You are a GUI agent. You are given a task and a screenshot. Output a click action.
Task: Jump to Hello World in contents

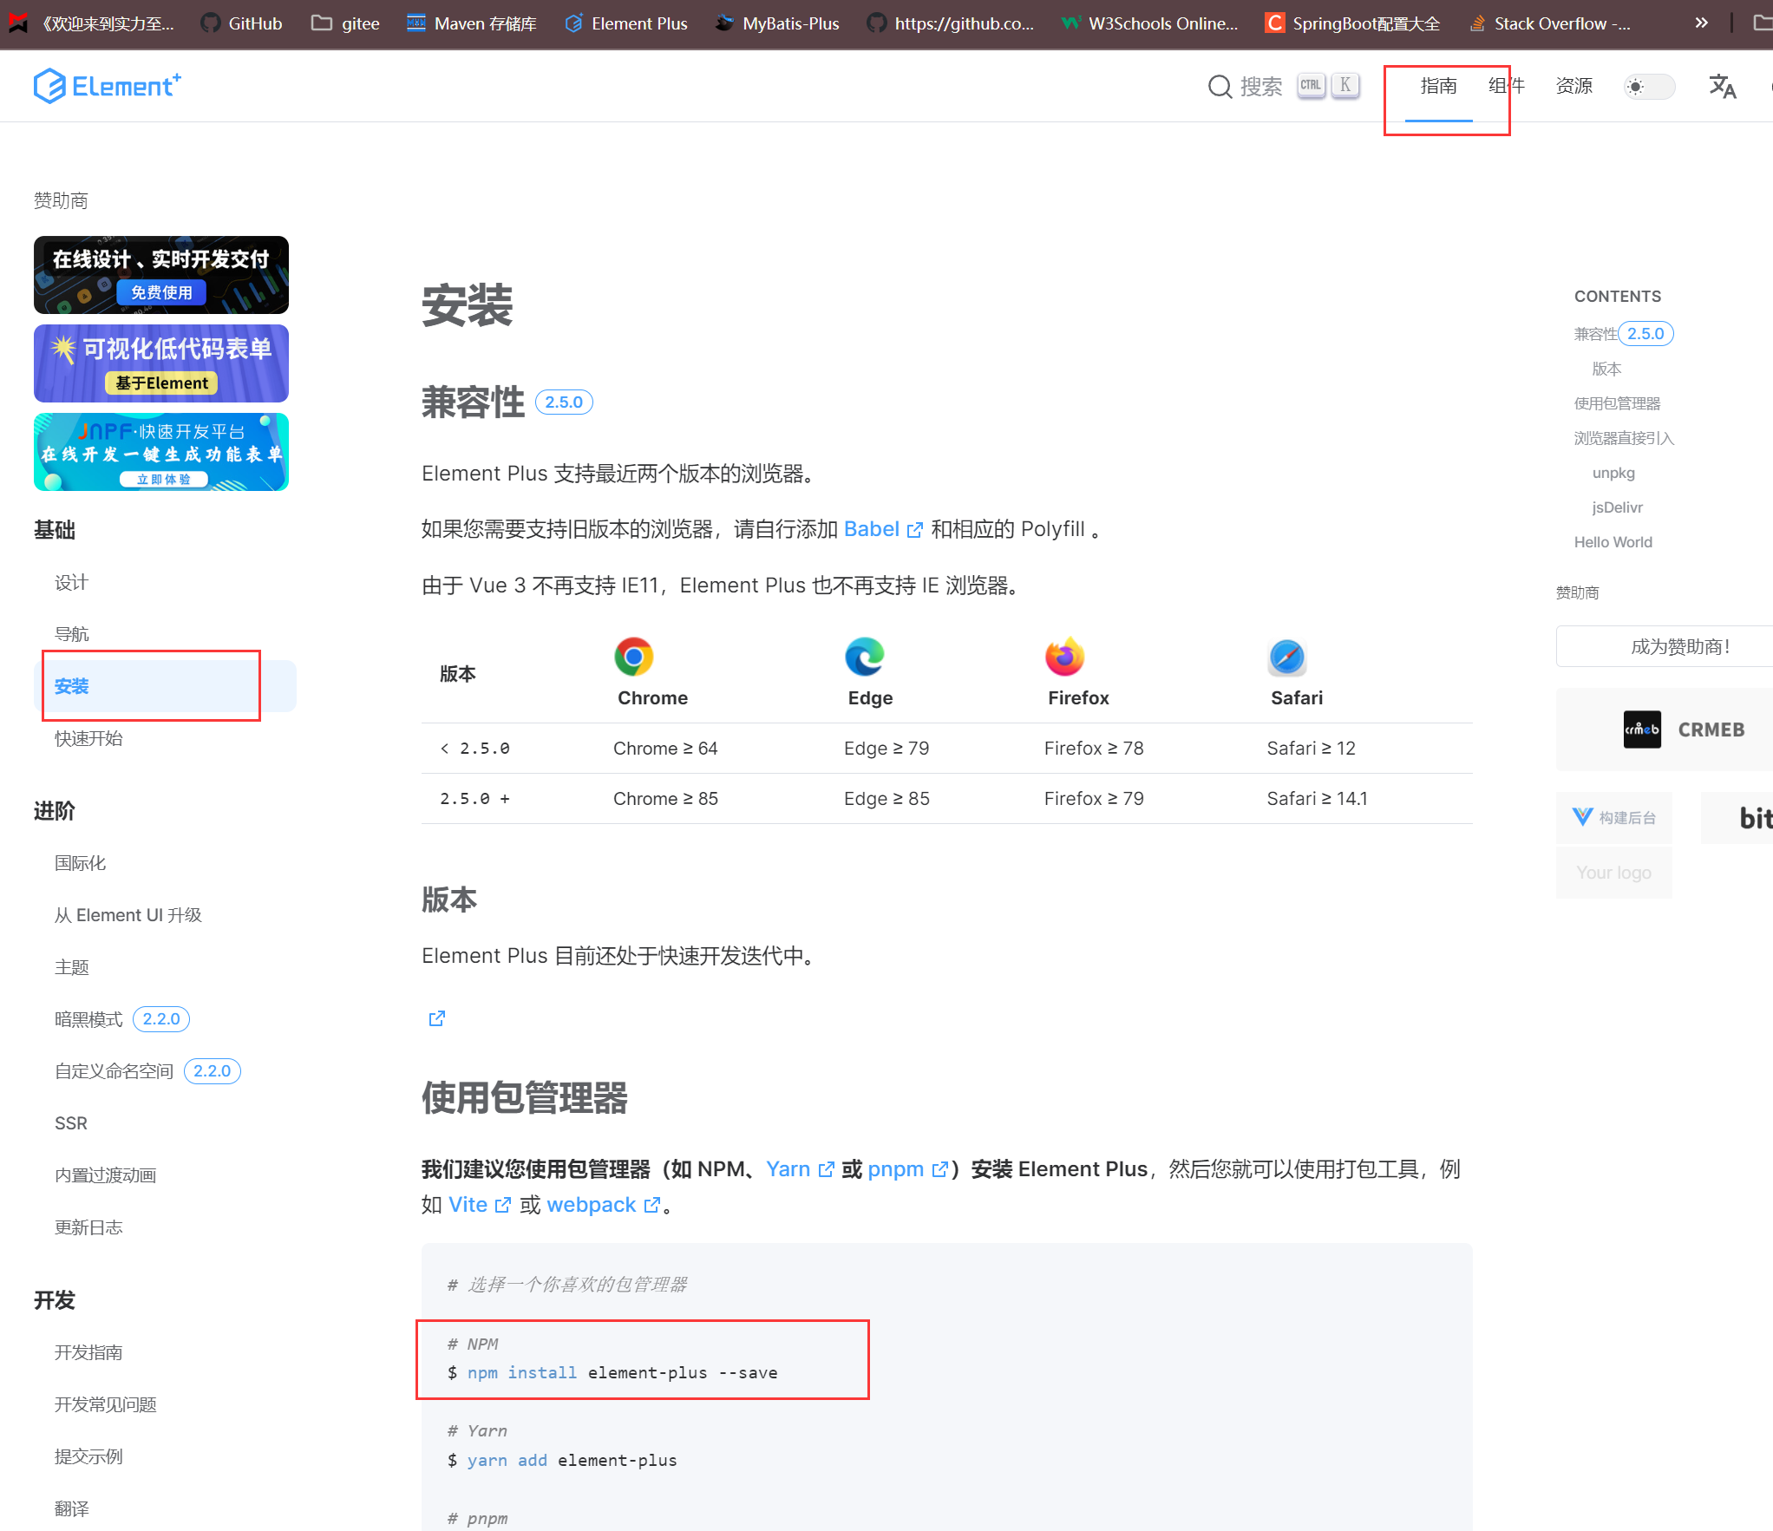(1613, 542)
